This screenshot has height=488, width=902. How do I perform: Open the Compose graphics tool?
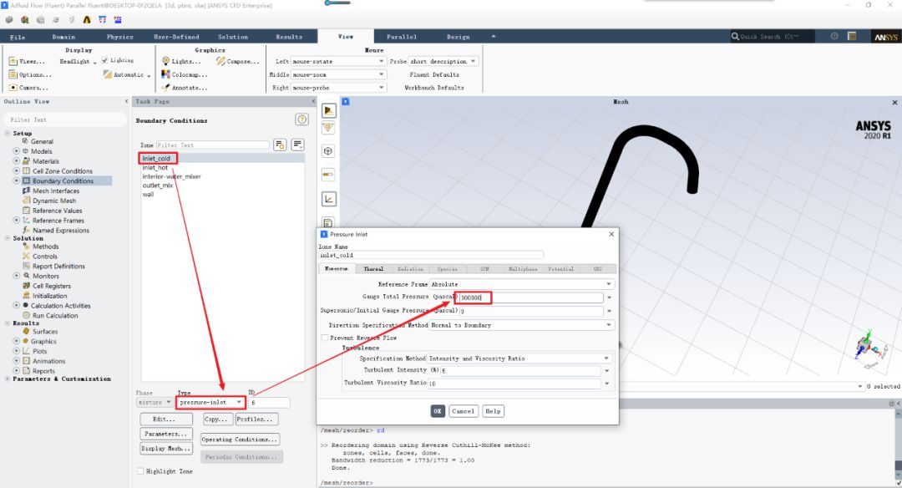[237, 61]
